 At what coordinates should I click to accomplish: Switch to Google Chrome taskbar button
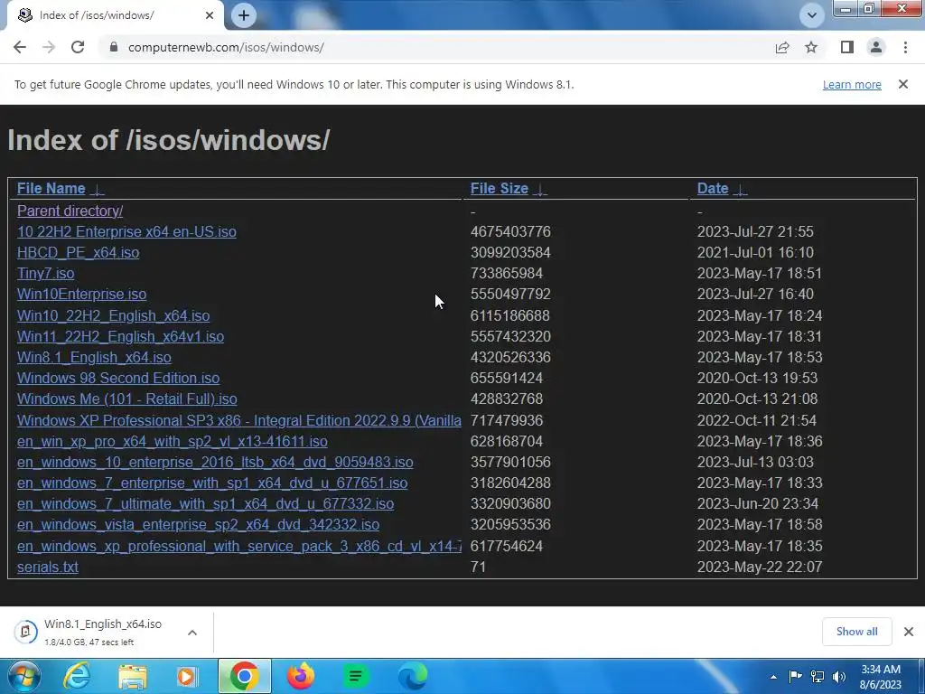coord(244,676)
